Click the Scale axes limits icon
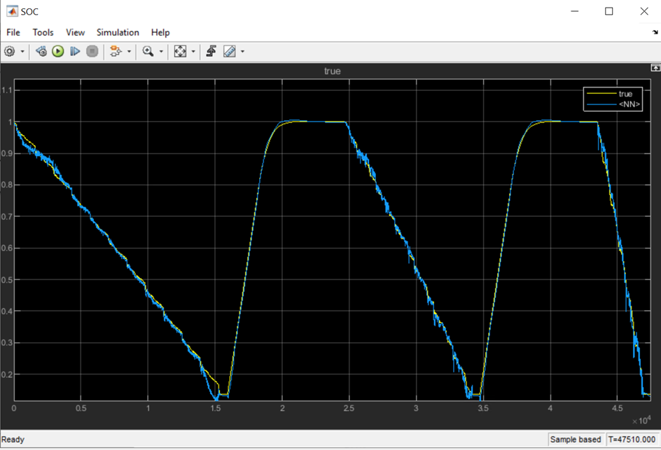Viewport: 661px width, 450px height. [x=181, y=51]
